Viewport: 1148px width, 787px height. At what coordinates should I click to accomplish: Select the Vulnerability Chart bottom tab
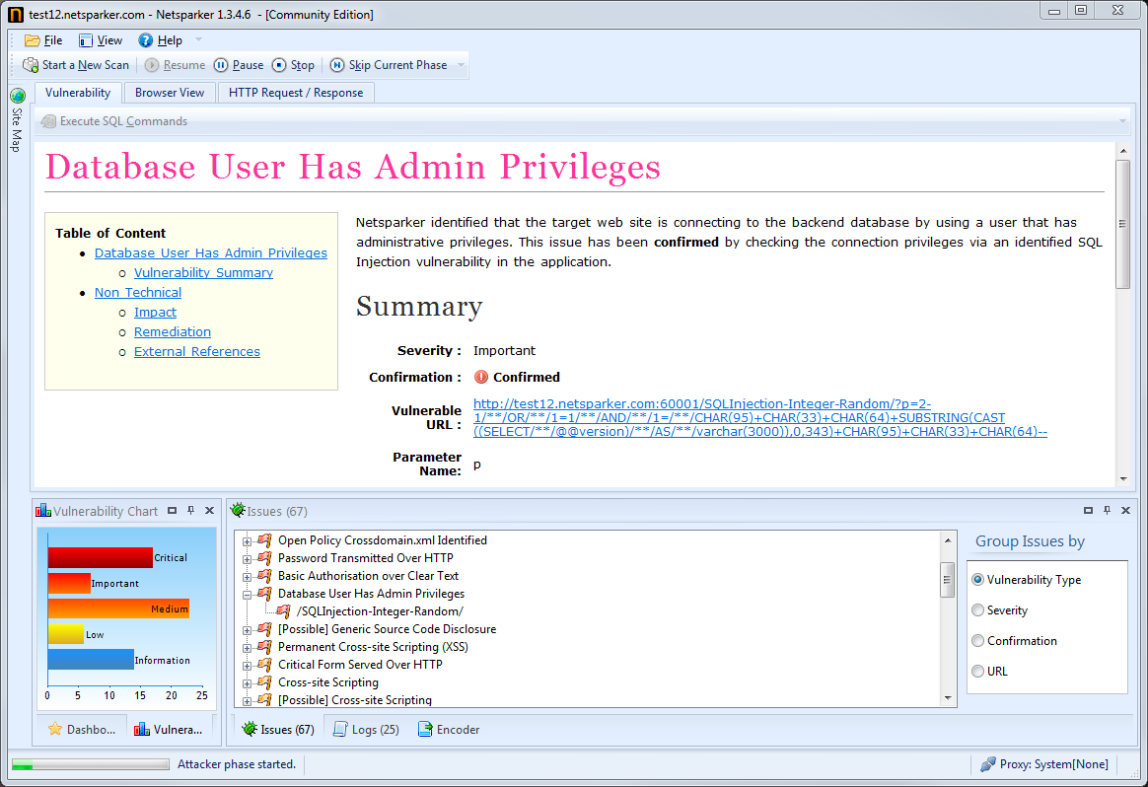(168, 729)
